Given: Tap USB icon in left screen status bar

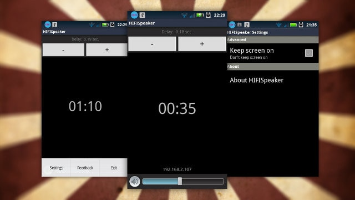Looking at the screenshot, I should [54, 24].
